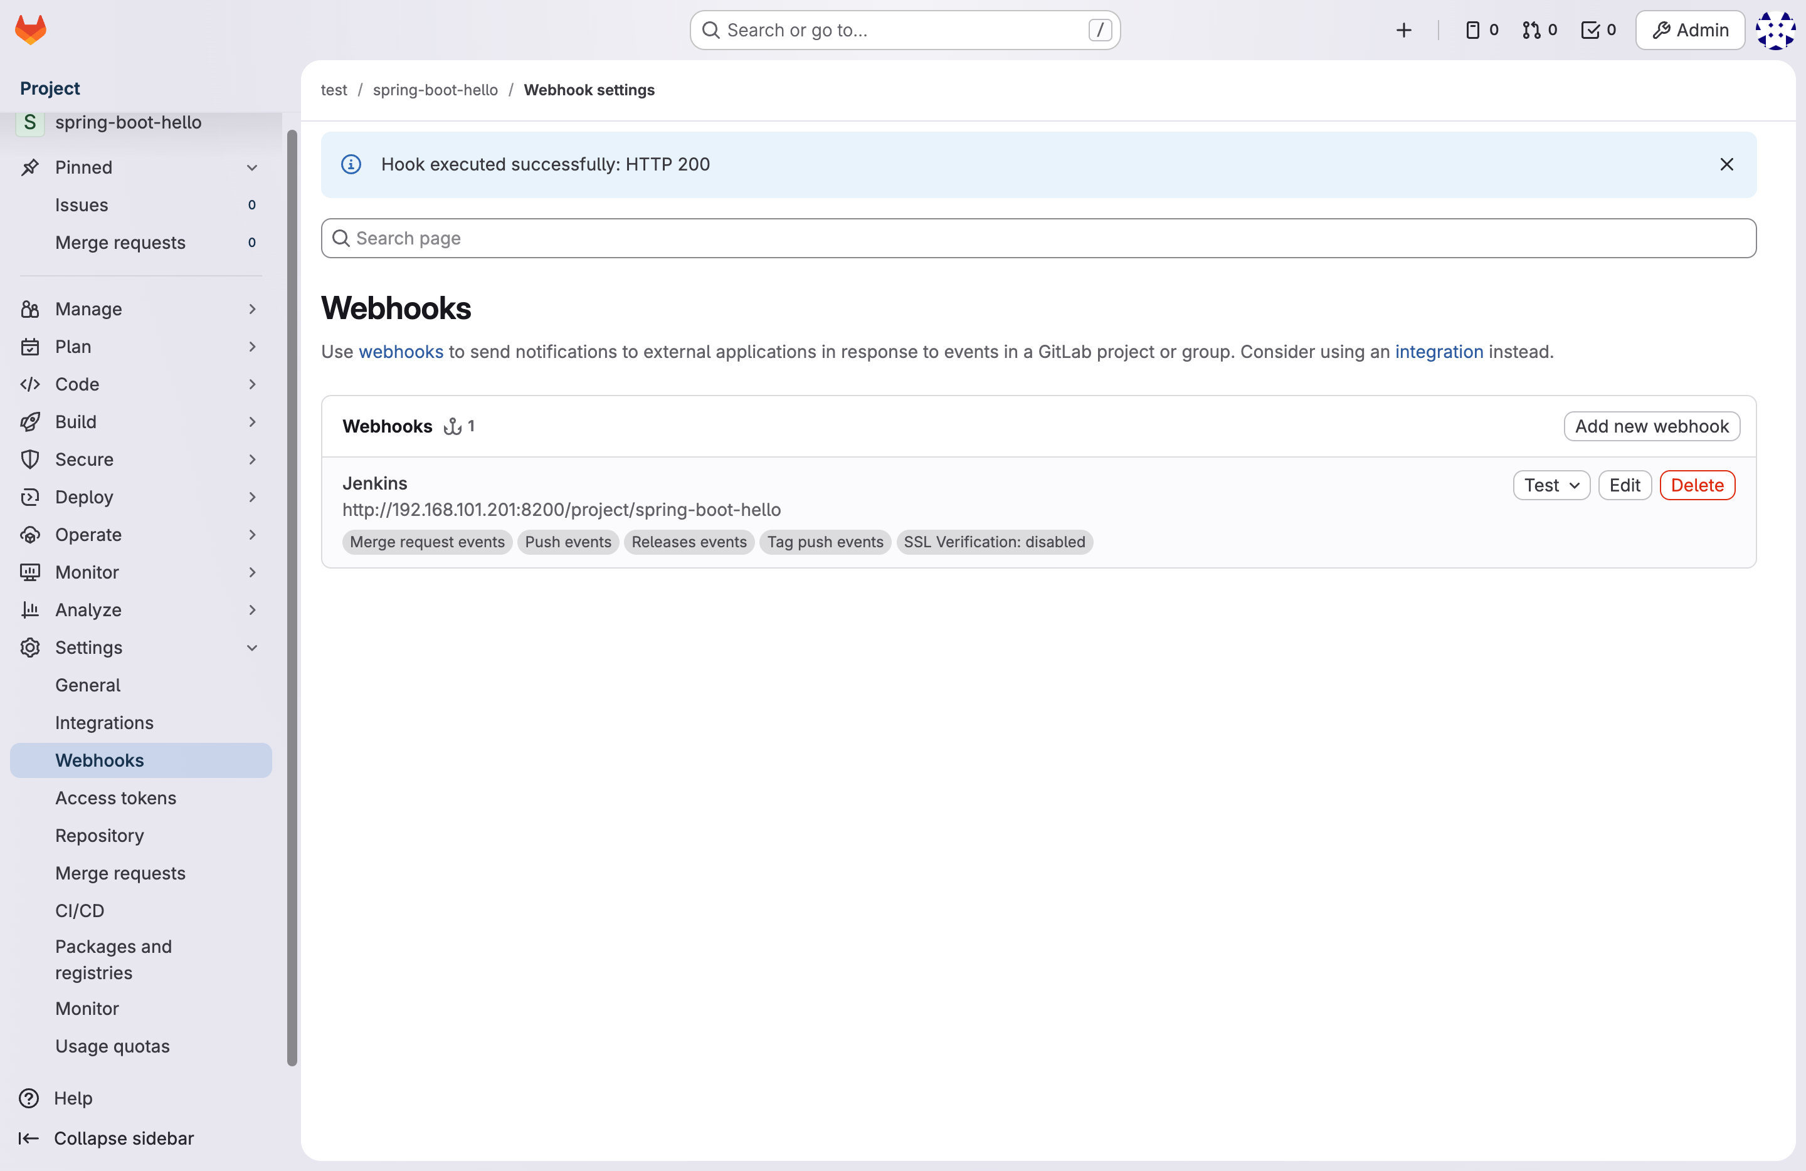Follow the integration link in description
This screenshot has width=1806, height=1171.
coord(1438,352)
